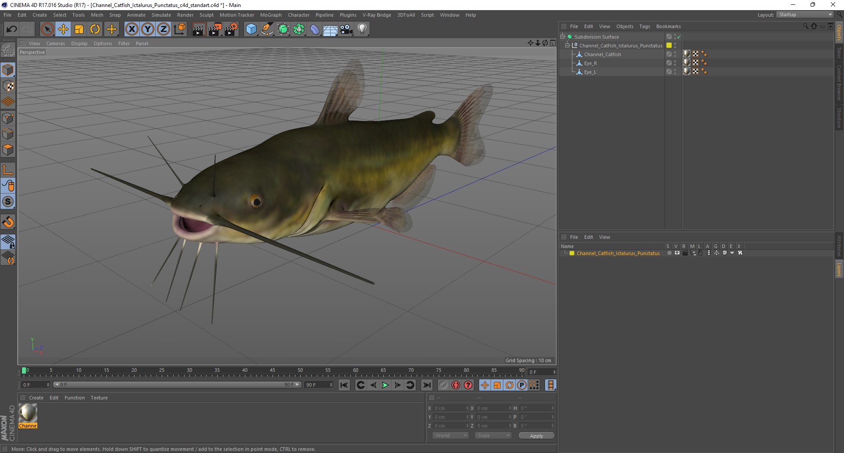Open the World coordinate dropdown
The width and height of the screenshot is (844, 453).
tap(451, 435)
